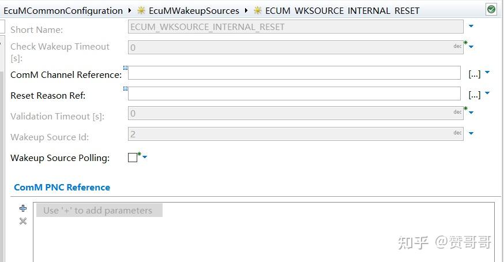This screenshot has width=504, height=262.
Task: Browse for Reset Reason Ref with [...] button
Action: [x=474, y=95]
